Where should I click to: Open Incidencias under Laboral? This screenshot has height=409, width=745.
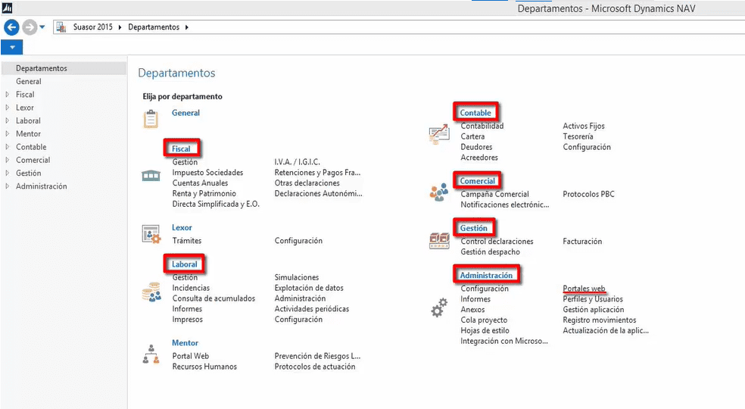pyautogui.click(x=191, y=289)
